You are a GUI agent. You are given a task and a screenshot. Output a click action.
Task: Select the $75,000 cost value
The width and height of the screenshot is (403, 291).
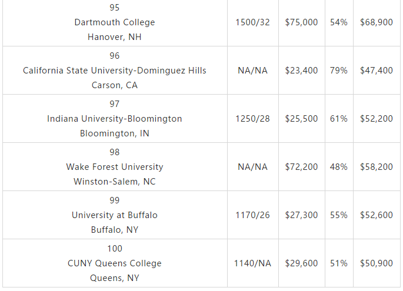301,22
